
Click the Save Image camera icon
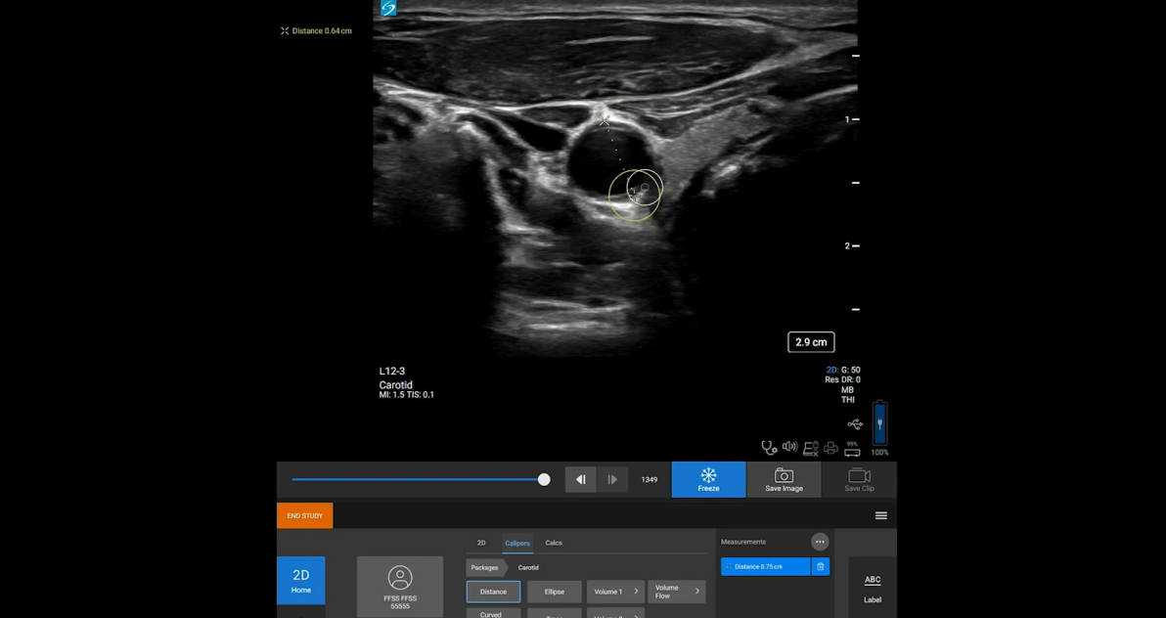pos(784,479)
